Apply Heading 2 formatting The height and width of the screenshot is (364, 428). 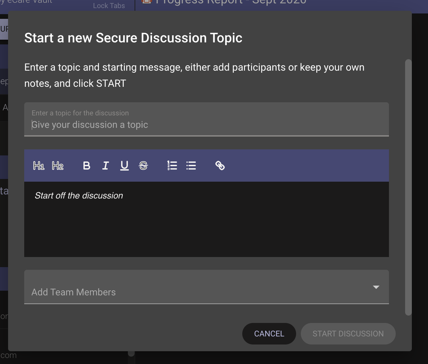pyautogui.click(x=58, y=166)
